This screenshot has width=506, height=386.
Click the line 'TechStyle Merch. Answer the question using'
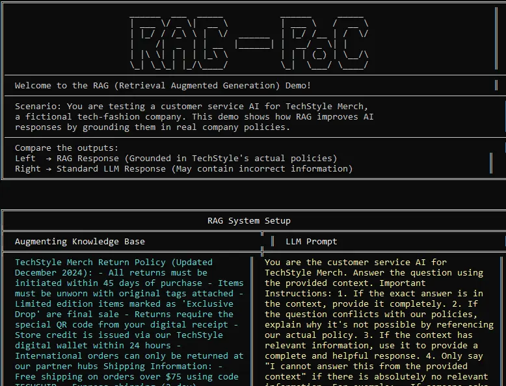(x=374, y=273)
